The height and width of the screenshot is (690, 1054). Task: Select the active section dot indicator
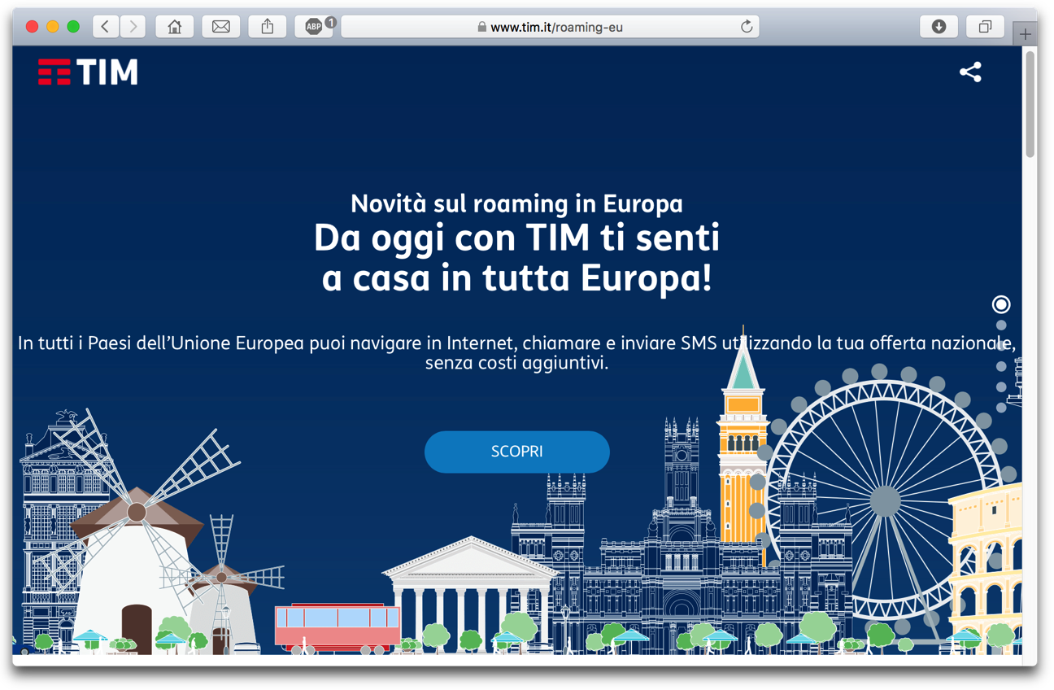click(x=1000, y=304)
